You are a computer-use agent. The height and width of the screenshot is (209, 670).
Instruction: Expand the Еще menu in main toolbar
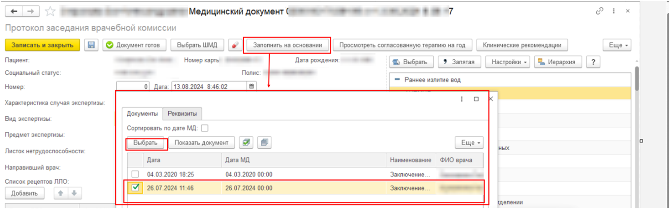[617, 45]
